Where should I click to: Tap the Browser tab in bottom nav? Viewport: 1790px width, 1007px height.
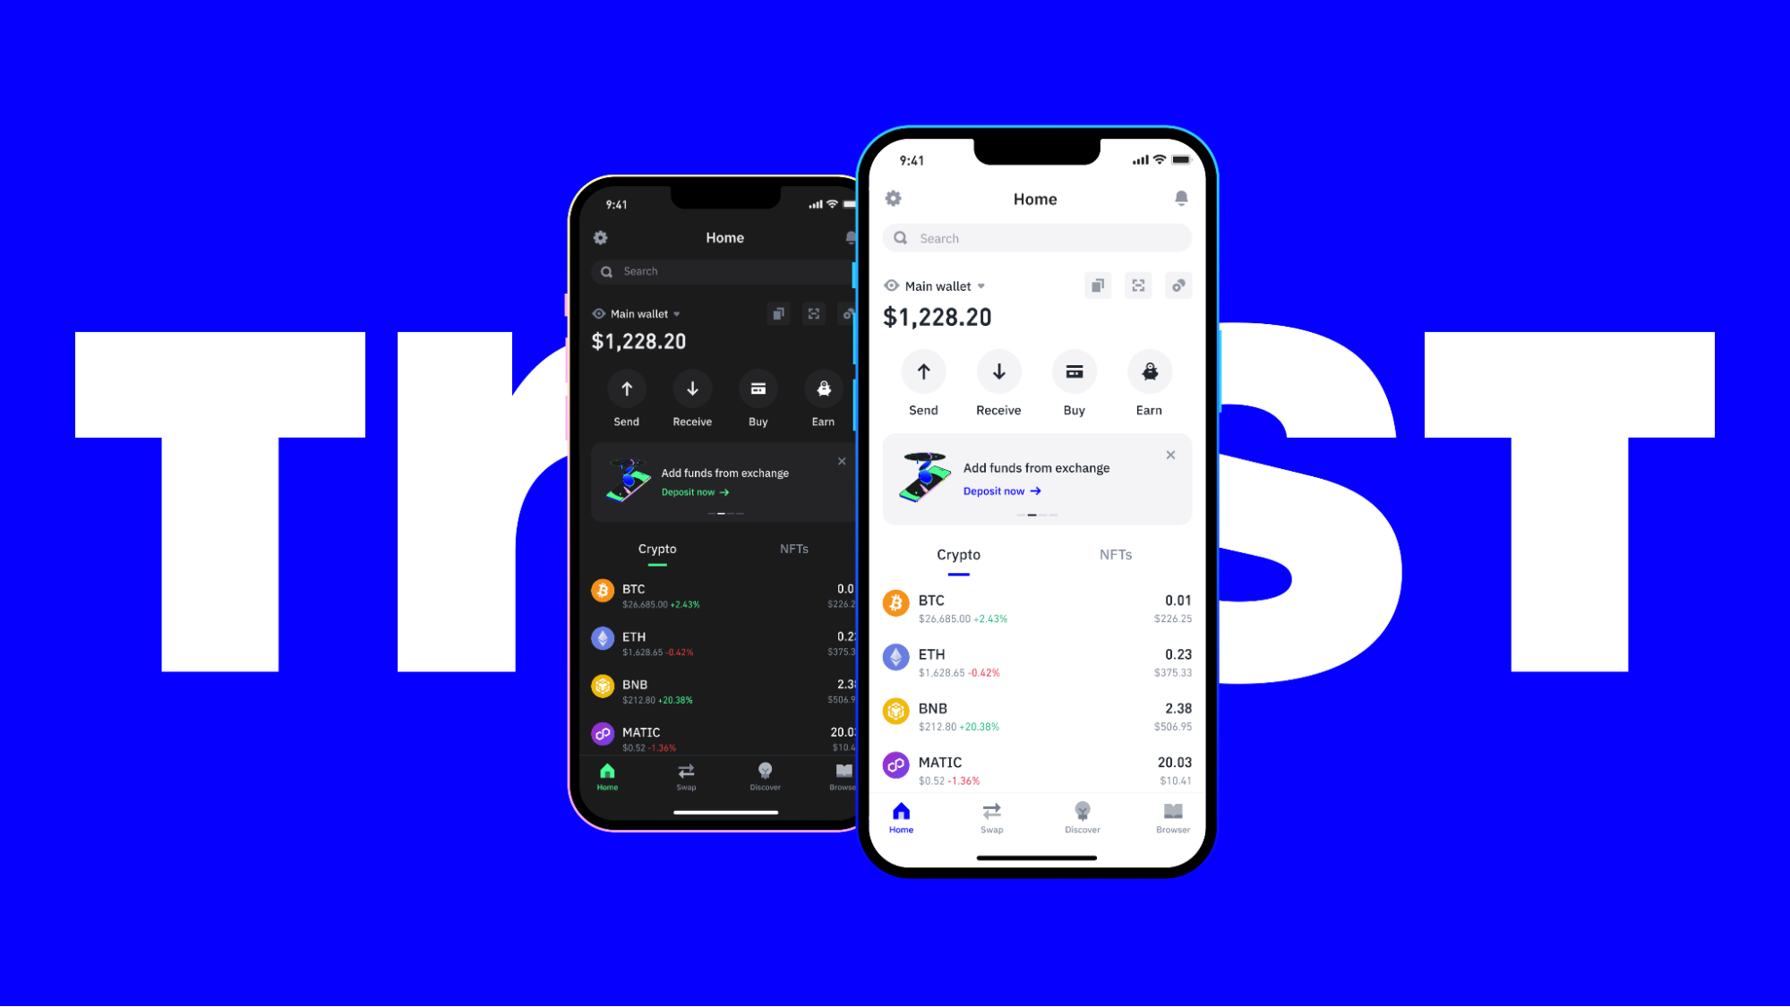pyautogui.click(x=1170, y=817)
